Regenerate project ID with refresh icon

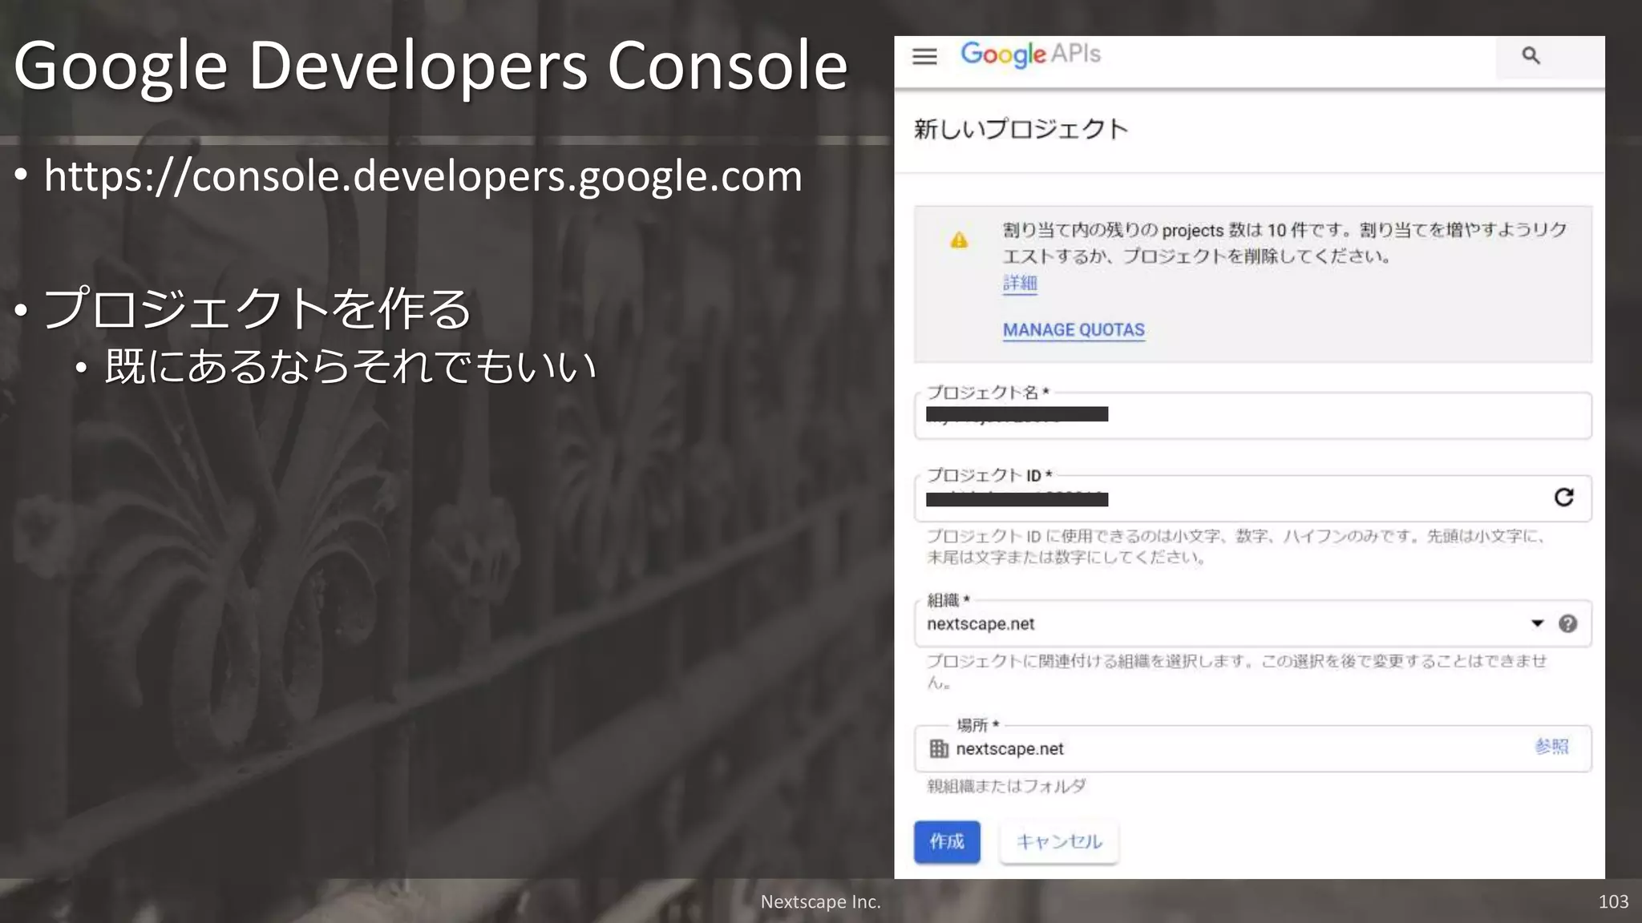pyautogui.click(x=1563, y=498)
